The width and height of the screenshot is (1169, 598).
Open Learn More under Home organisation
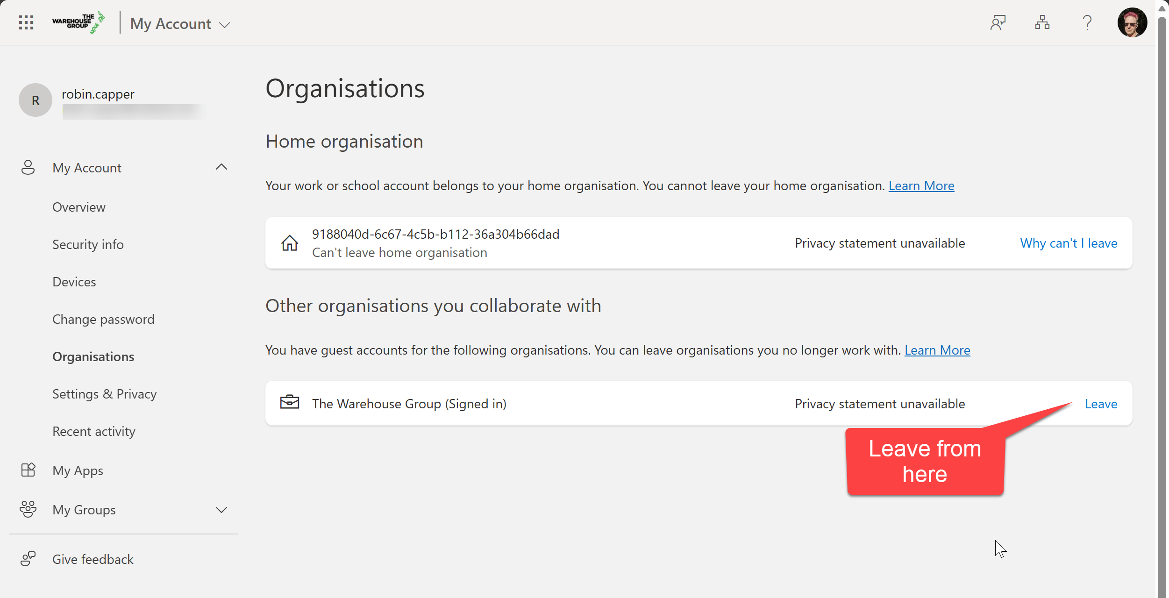pos(921,186)
